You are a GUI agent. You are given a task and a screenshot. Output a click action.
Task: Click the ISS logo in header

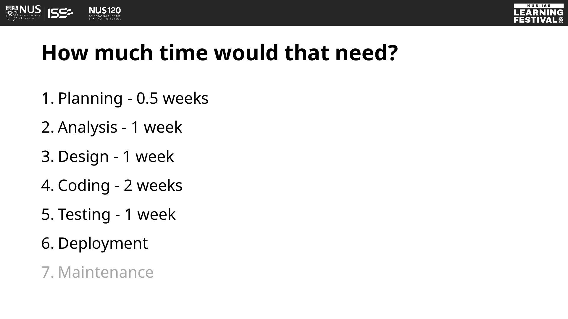[x=60, y=13]
